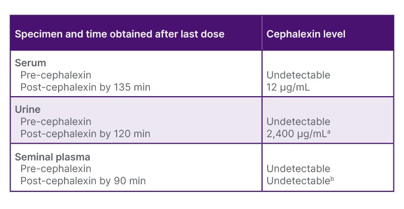Select the 'Seminal plasma' row heading
Viewport: 404px width, 209px height.
[53, 157]
